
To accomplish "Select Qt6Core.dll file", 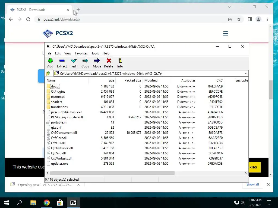I will [59, 138].
